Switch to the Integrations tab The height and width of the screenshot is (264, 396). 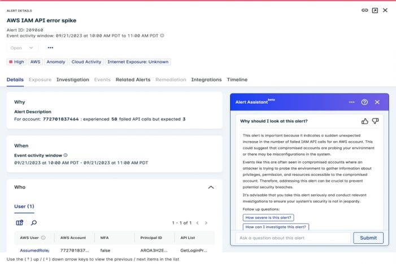(x=206, y=80)
